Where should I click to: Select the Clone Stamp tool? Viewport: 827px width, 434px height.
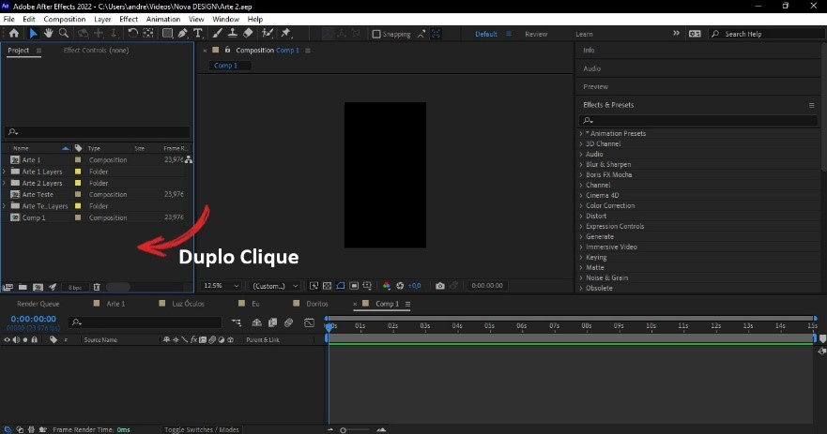tap(232, 33)
